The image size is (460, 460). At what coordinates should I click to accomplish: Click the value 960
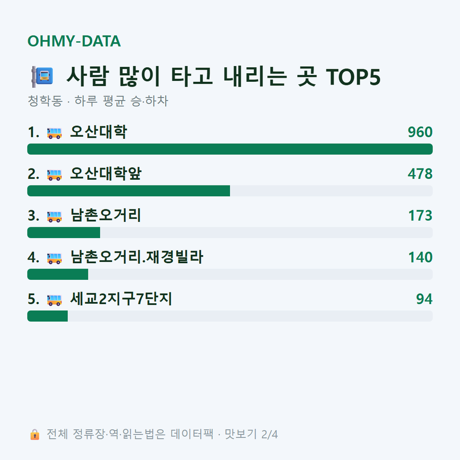[x=420, y=132]
